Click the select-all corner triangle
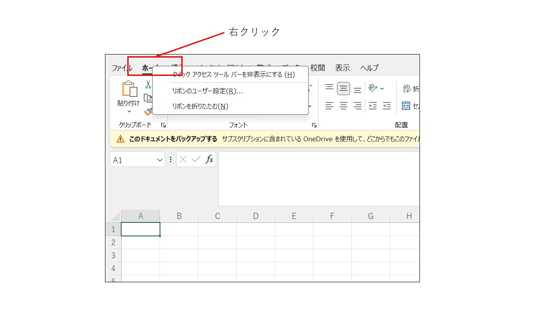Image resolution: width=558 pixels, height=314 pixels. coord(115,216)
